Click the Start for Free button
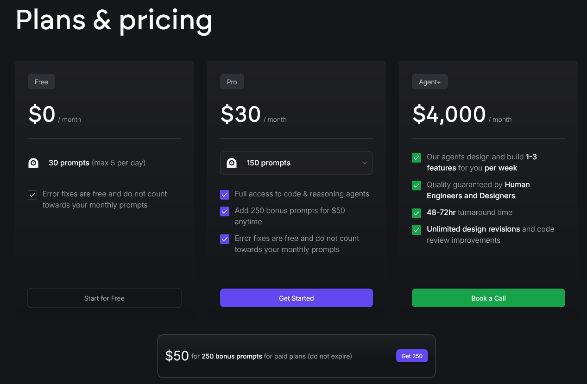 104,298
